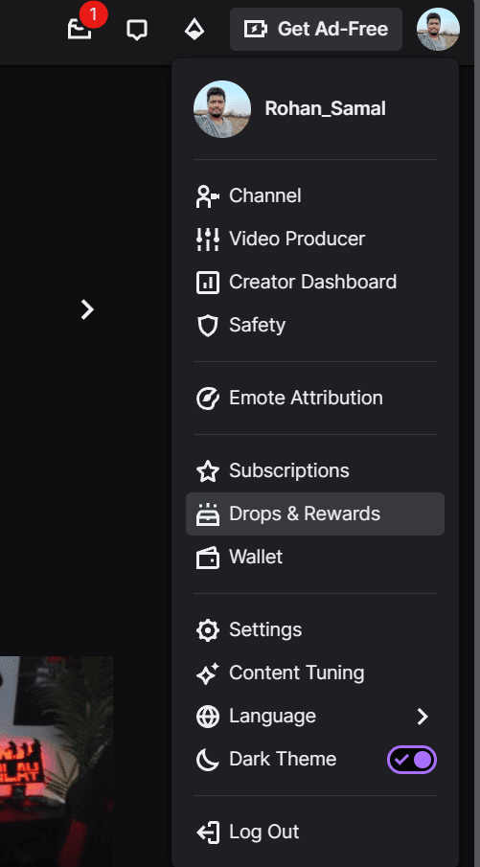
Task: Click the Bits diamond icon
Action: pos(194,30)
